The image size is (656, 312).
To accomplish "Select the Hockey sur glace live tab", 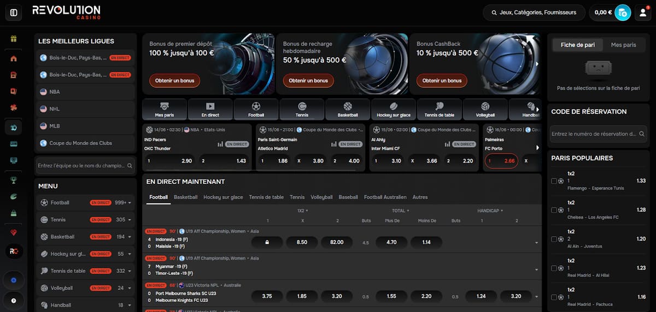I will click(x=223, y=197).
